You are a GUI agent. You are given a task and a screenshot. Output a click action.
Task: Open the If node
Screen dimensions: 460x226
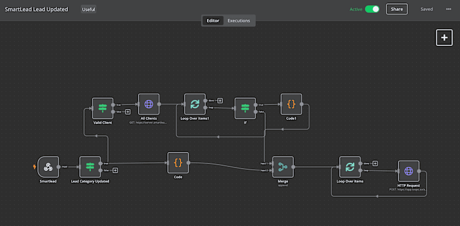click(x=245, y=108)
